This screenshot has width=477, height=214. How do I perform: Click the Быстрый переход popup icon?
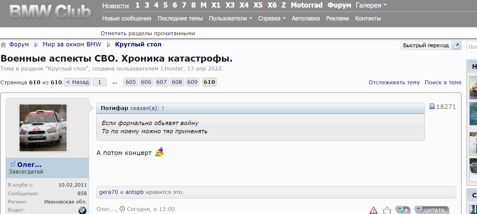457,45
